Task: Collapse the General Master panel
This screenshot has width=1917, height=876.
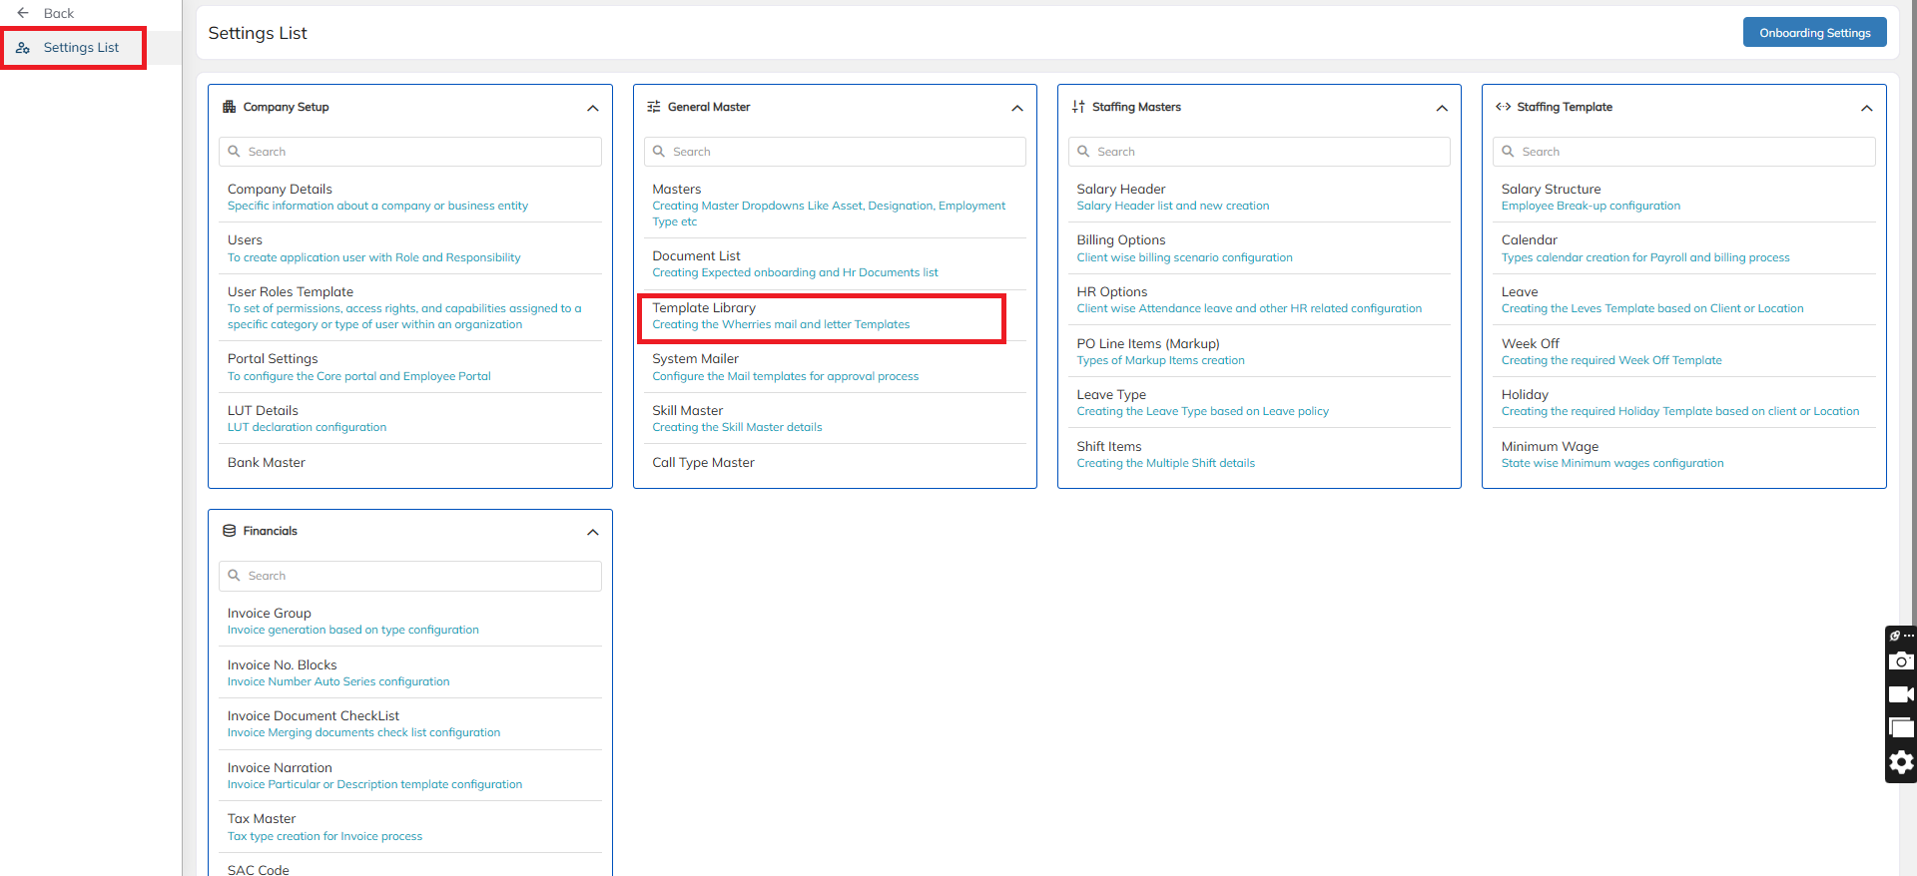Action: click(1017, 108)
